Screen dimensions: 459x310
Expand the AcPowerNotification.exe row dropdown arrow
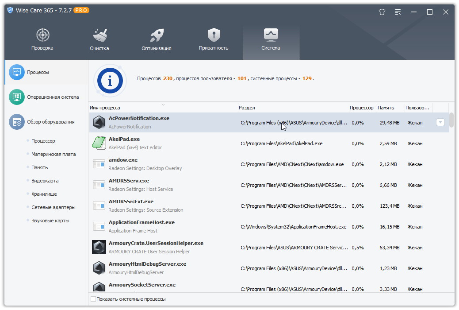(440, 122)
